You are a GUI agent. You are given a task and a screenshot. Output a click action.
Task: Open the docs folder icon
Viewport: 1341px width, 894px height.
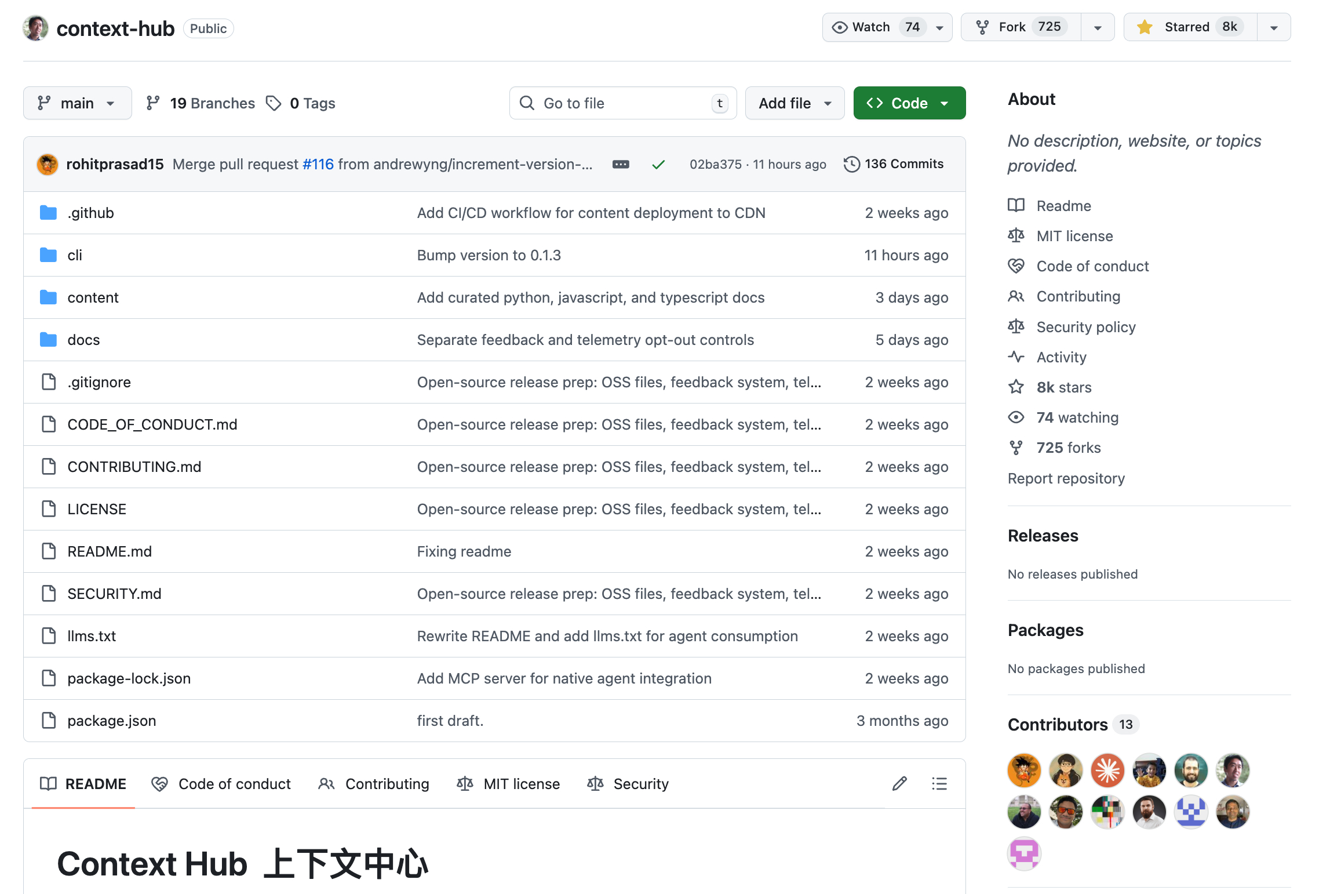point(49,339)
